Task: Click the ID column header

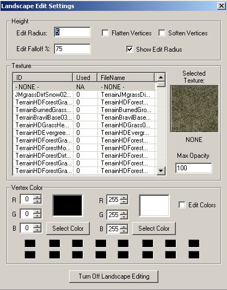Action: [x=43, y=77]
